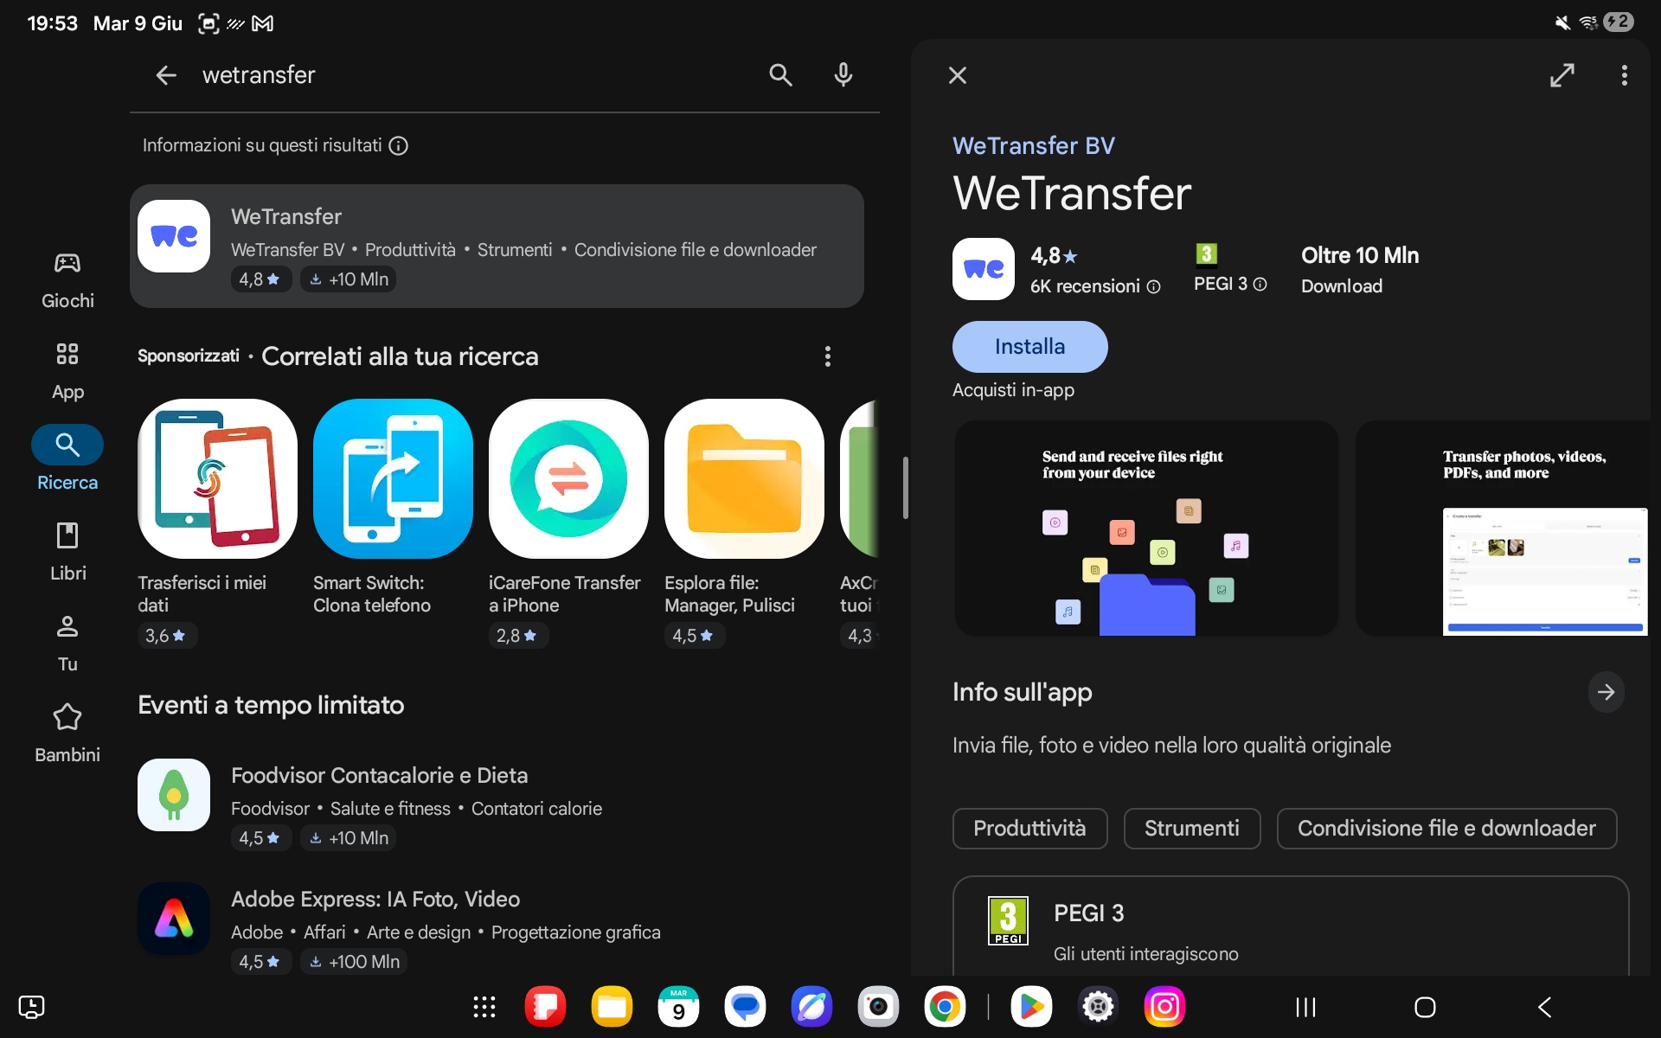Screen dimensions: 1661x1038
Task: Open Trasferisci i miei dati app
Action: point(217,523)
